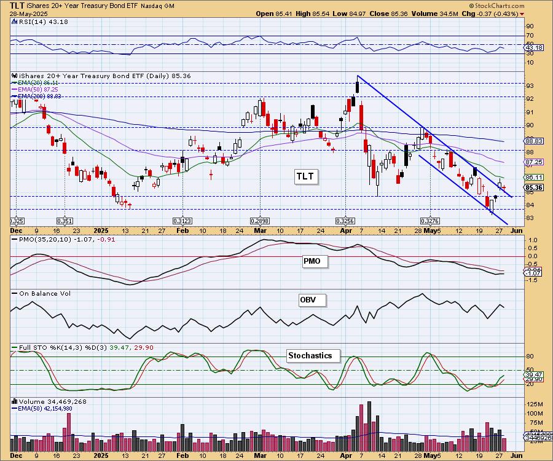
Task: Click the Apr date label under the volume panel
Action: point(346,455)
